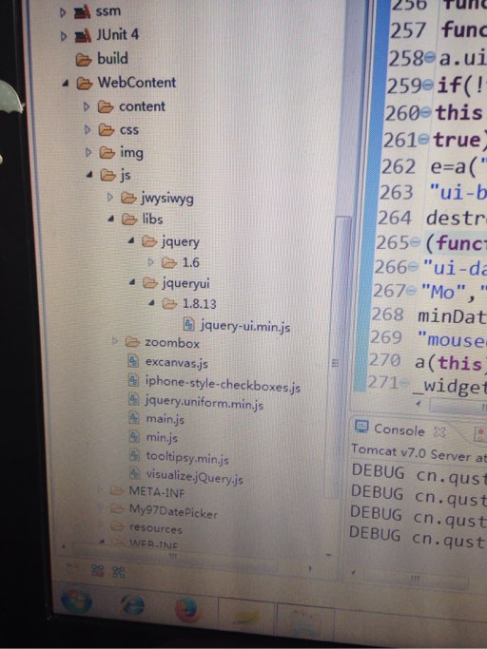Select the My97DatePicker folder
This screenshot has height=649, width=487.
click(x=173, y=511)
